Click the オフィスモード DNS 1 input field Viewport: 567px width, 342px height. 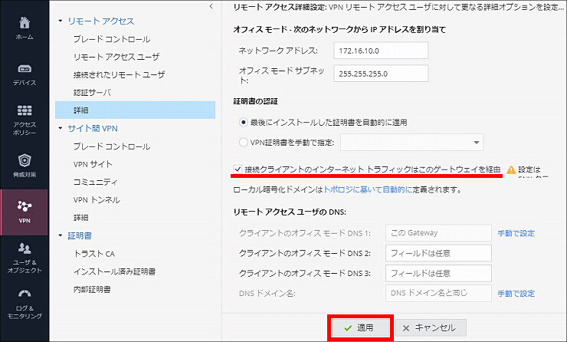click(438, 232)
